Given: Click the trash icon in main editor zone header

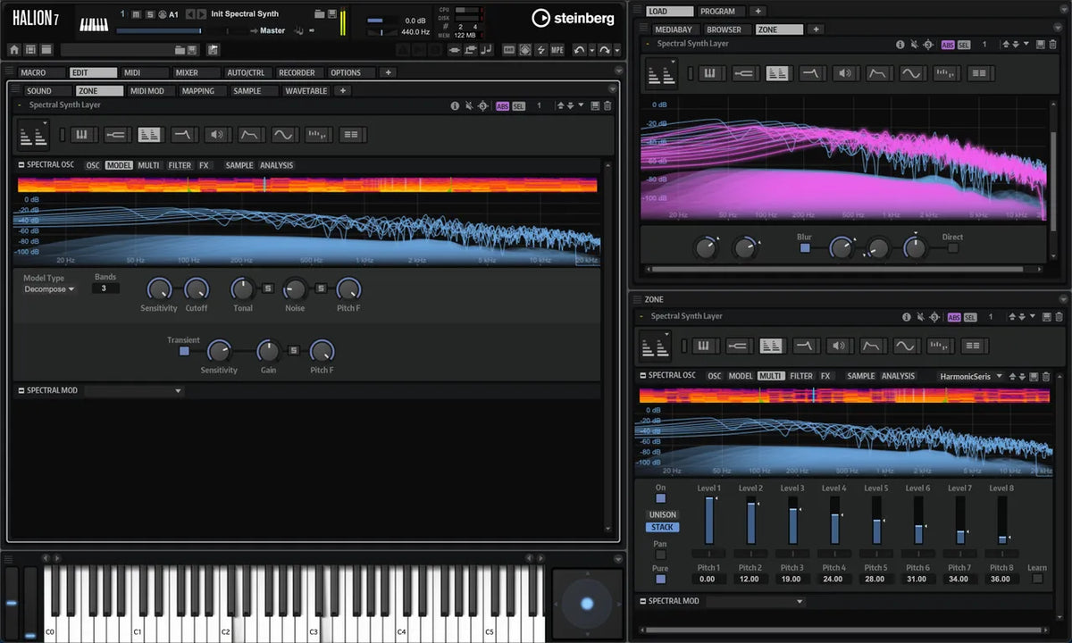Looking at the screenshot, I should tap(607, 105).
